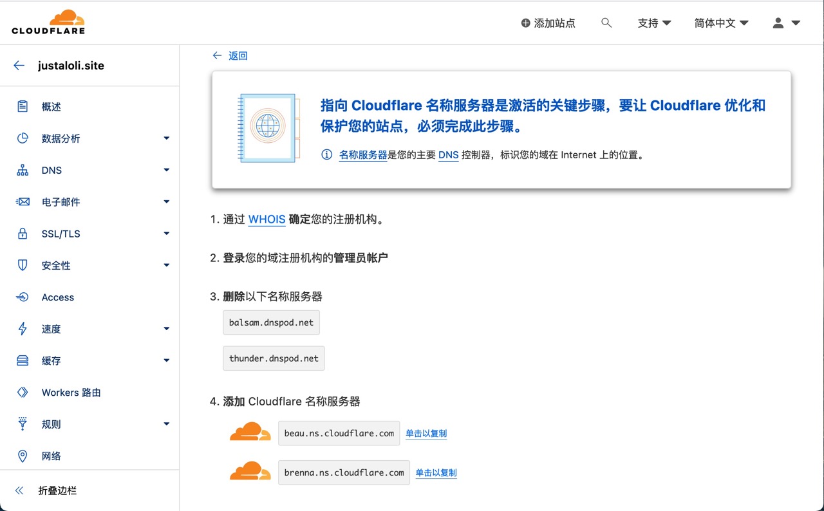Viewport: 824px width, 511px height.
Task: Copy brenna.ns.cloudflare.com via 单击以复制
Action: [x=436, y=473]
